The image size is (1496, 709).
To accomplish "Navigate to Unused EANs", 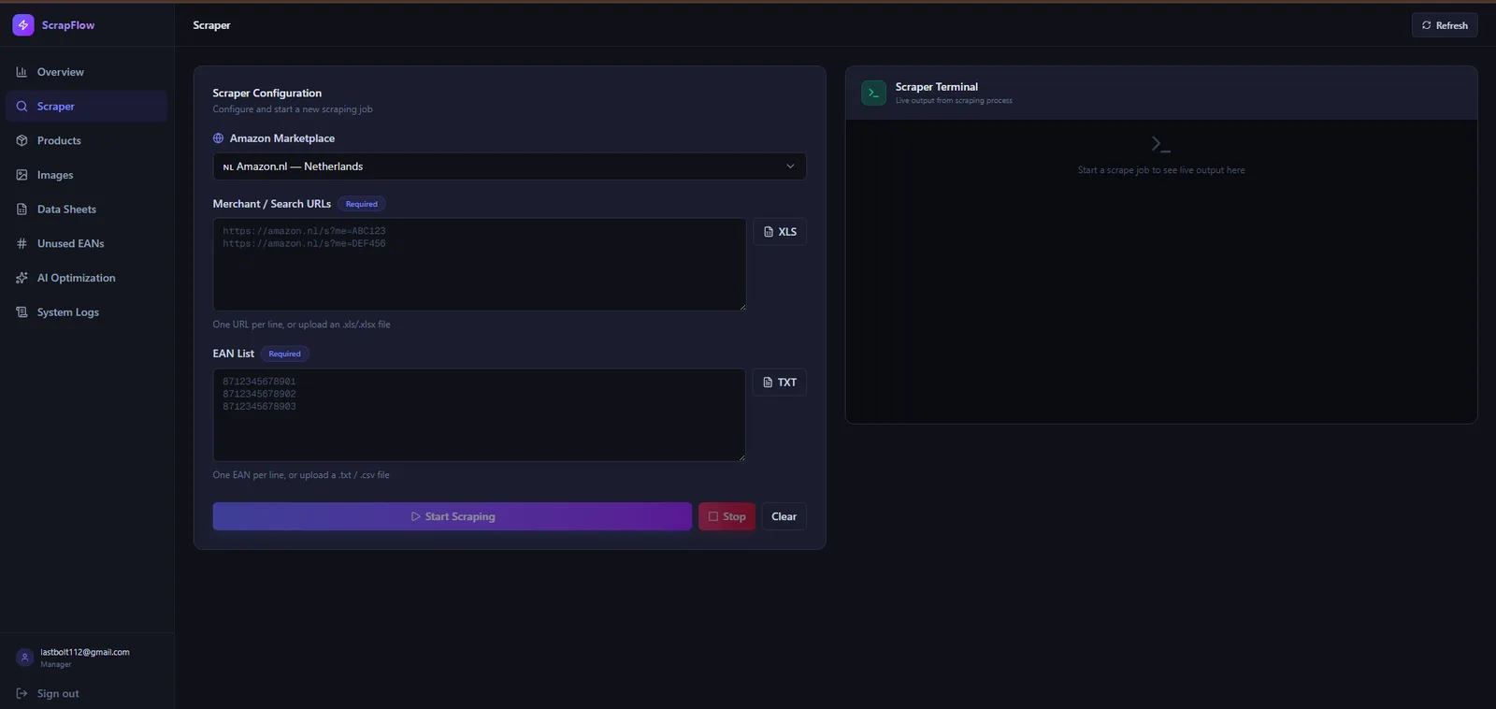I will [x=86, y=243].
